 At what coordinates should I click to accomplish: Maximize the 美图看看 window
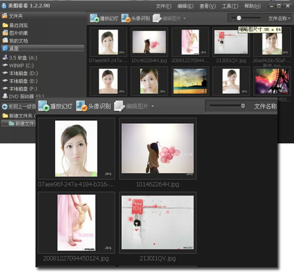279,6
